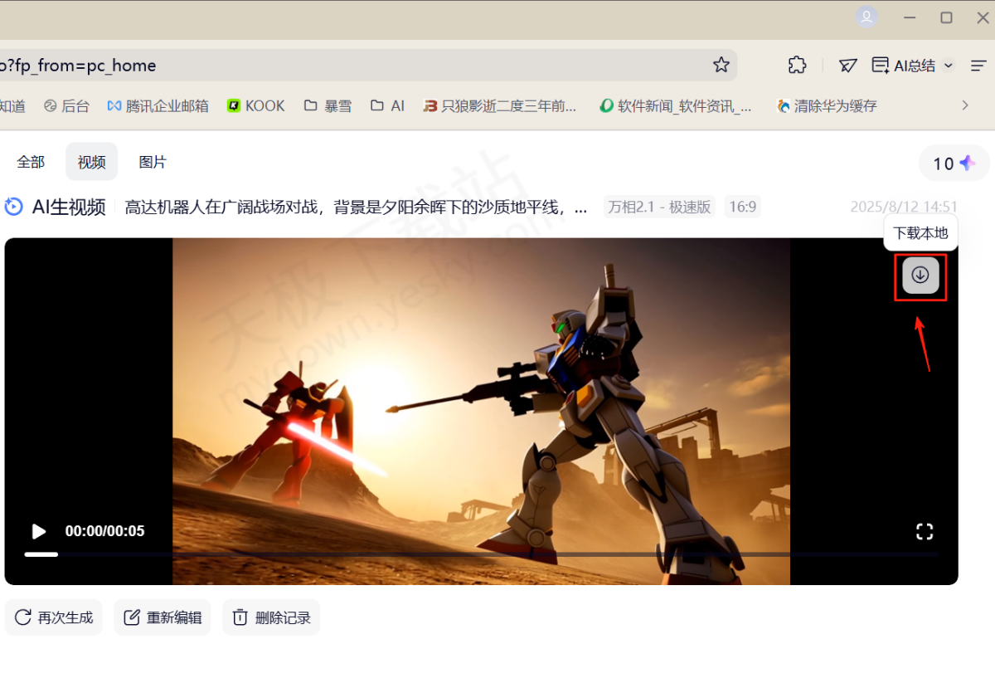Bookmark the page via the star icon
The width and height of the screenshot is (995, 683).
[x=721, y=65]
